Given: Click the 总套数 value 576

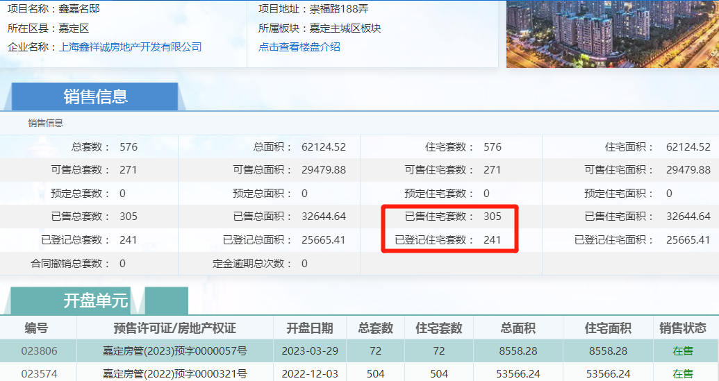Looking at the screenshot, I should tap(129, 147).
